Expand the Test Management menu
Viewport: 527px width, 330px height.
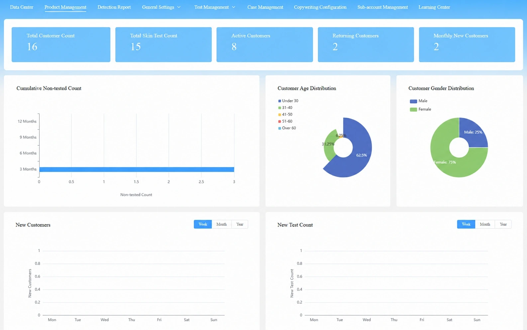(x=215, y=7)
